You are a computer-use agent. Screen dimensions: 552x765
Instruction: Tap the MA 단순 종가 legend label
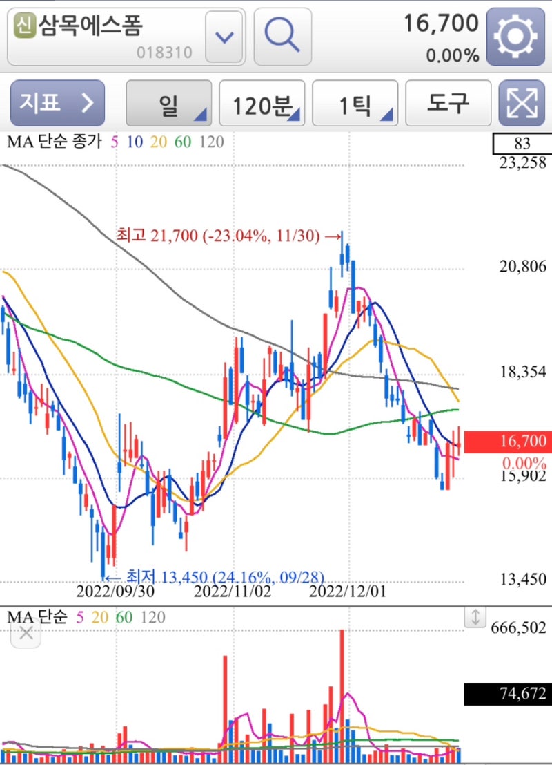coord(54,142)
